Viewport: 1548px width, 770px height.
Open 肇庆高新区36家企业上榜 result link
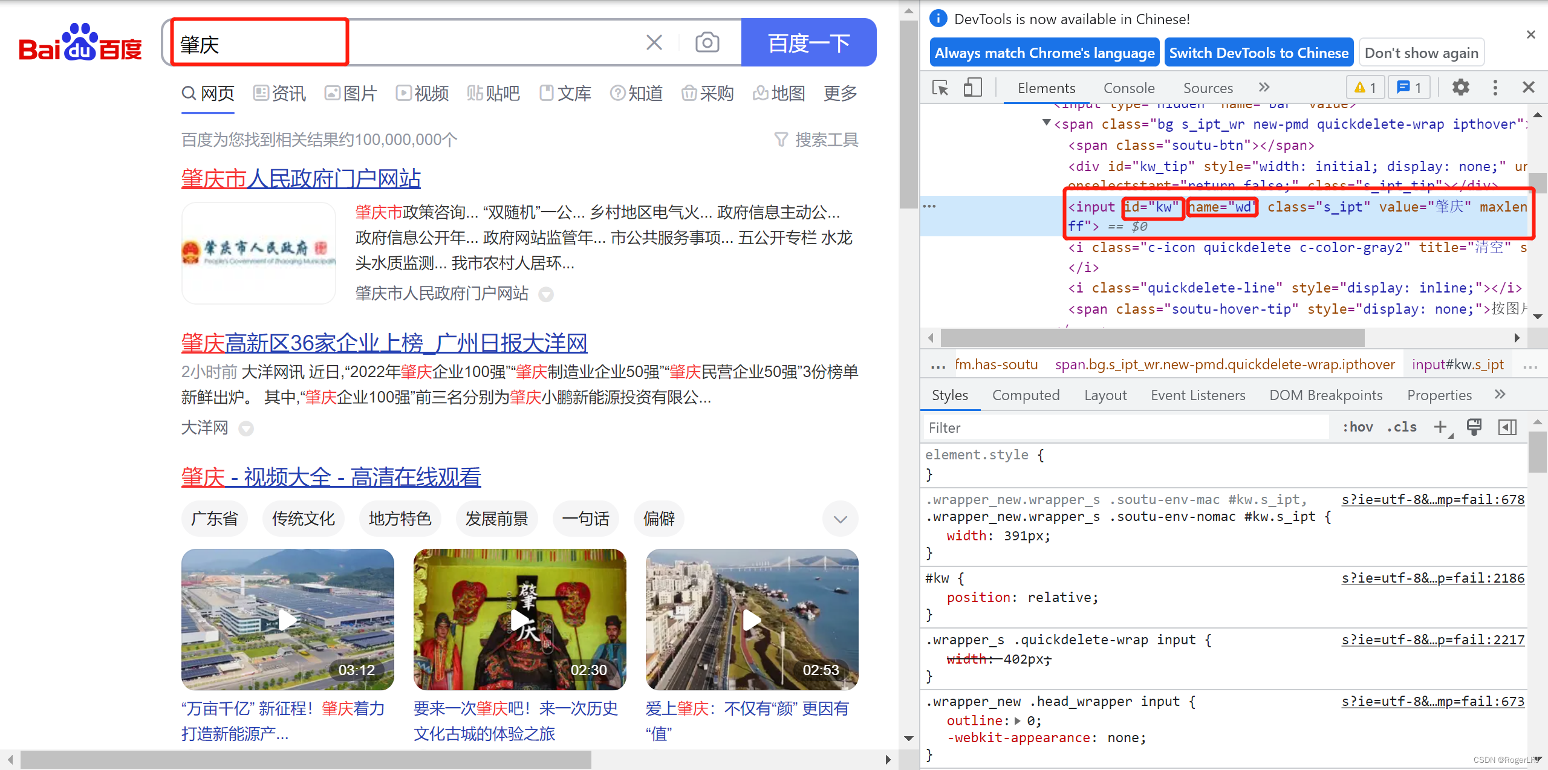[385, 343]
